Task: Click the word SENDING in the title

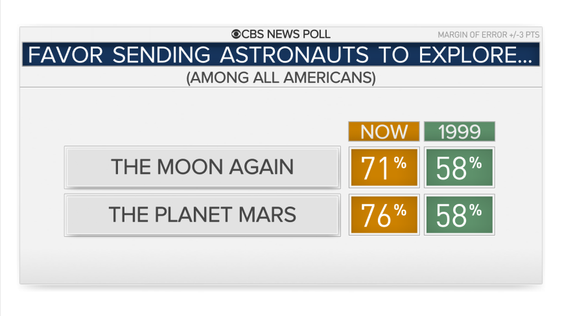Action: [x=161, y=55]
